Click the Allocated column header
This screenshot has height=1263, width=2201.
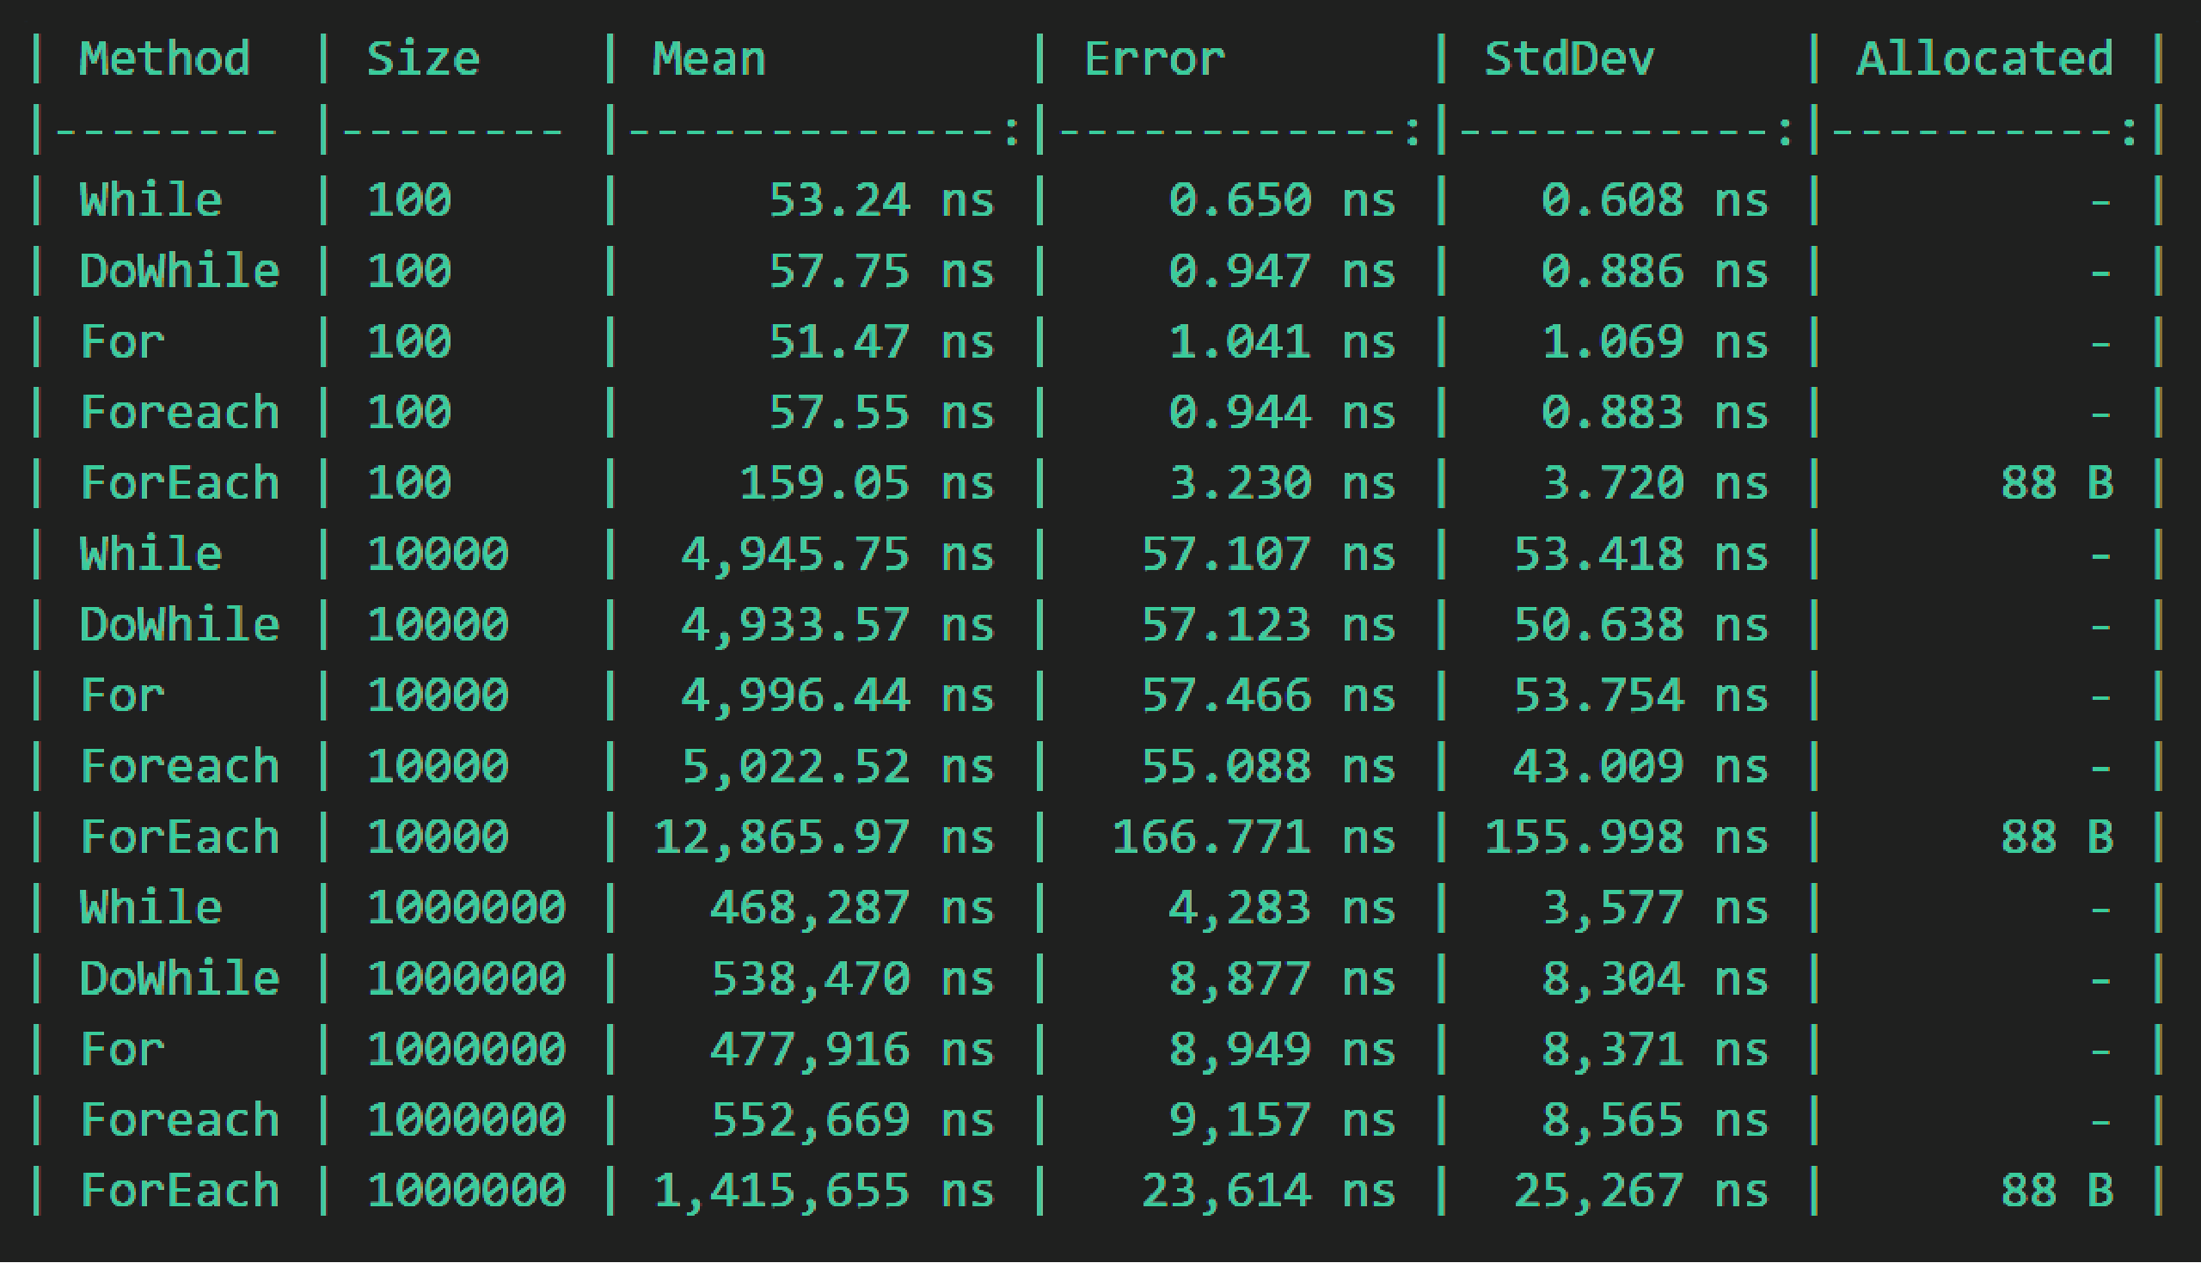1984,59
